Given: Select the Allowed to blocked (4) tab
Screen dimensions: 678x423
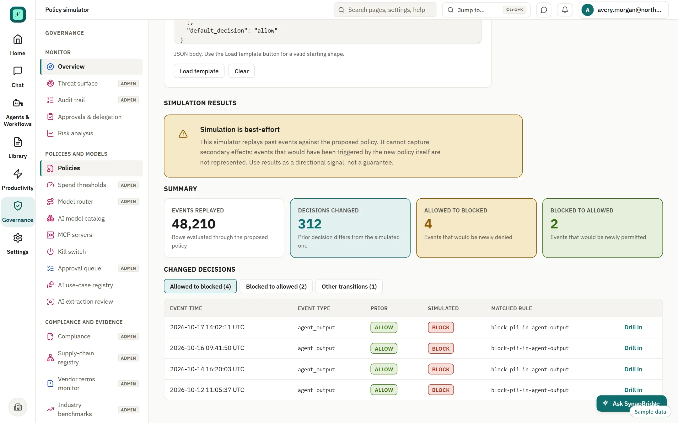Looking at the screenshot, I should (200, 286).
